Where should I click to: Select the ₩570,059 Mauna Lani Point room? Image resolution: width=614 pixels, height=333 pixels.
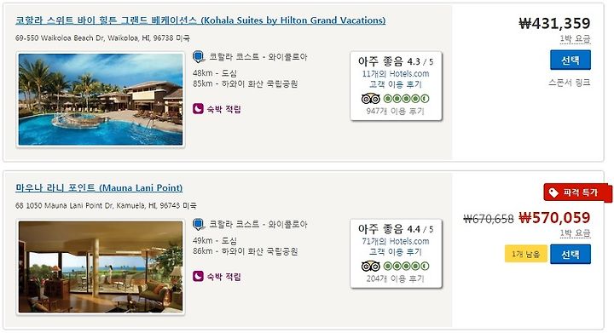pos(571,254)
